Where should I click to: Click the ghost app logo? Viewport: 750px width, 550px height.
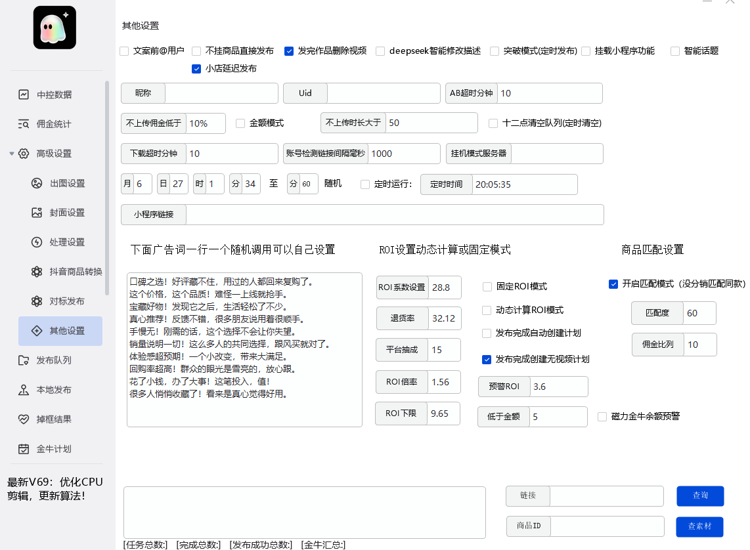[x=55, y=27]
